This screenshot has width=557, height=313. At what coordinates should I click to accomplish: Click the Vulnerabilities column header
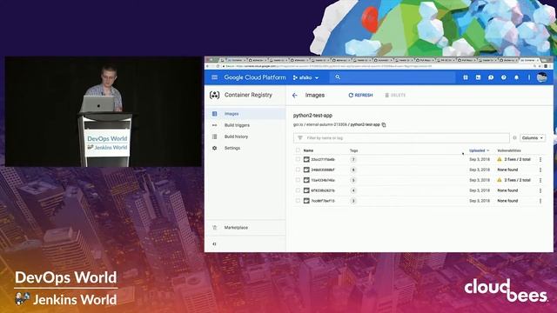pyautogui.click(x=509, y=150)
